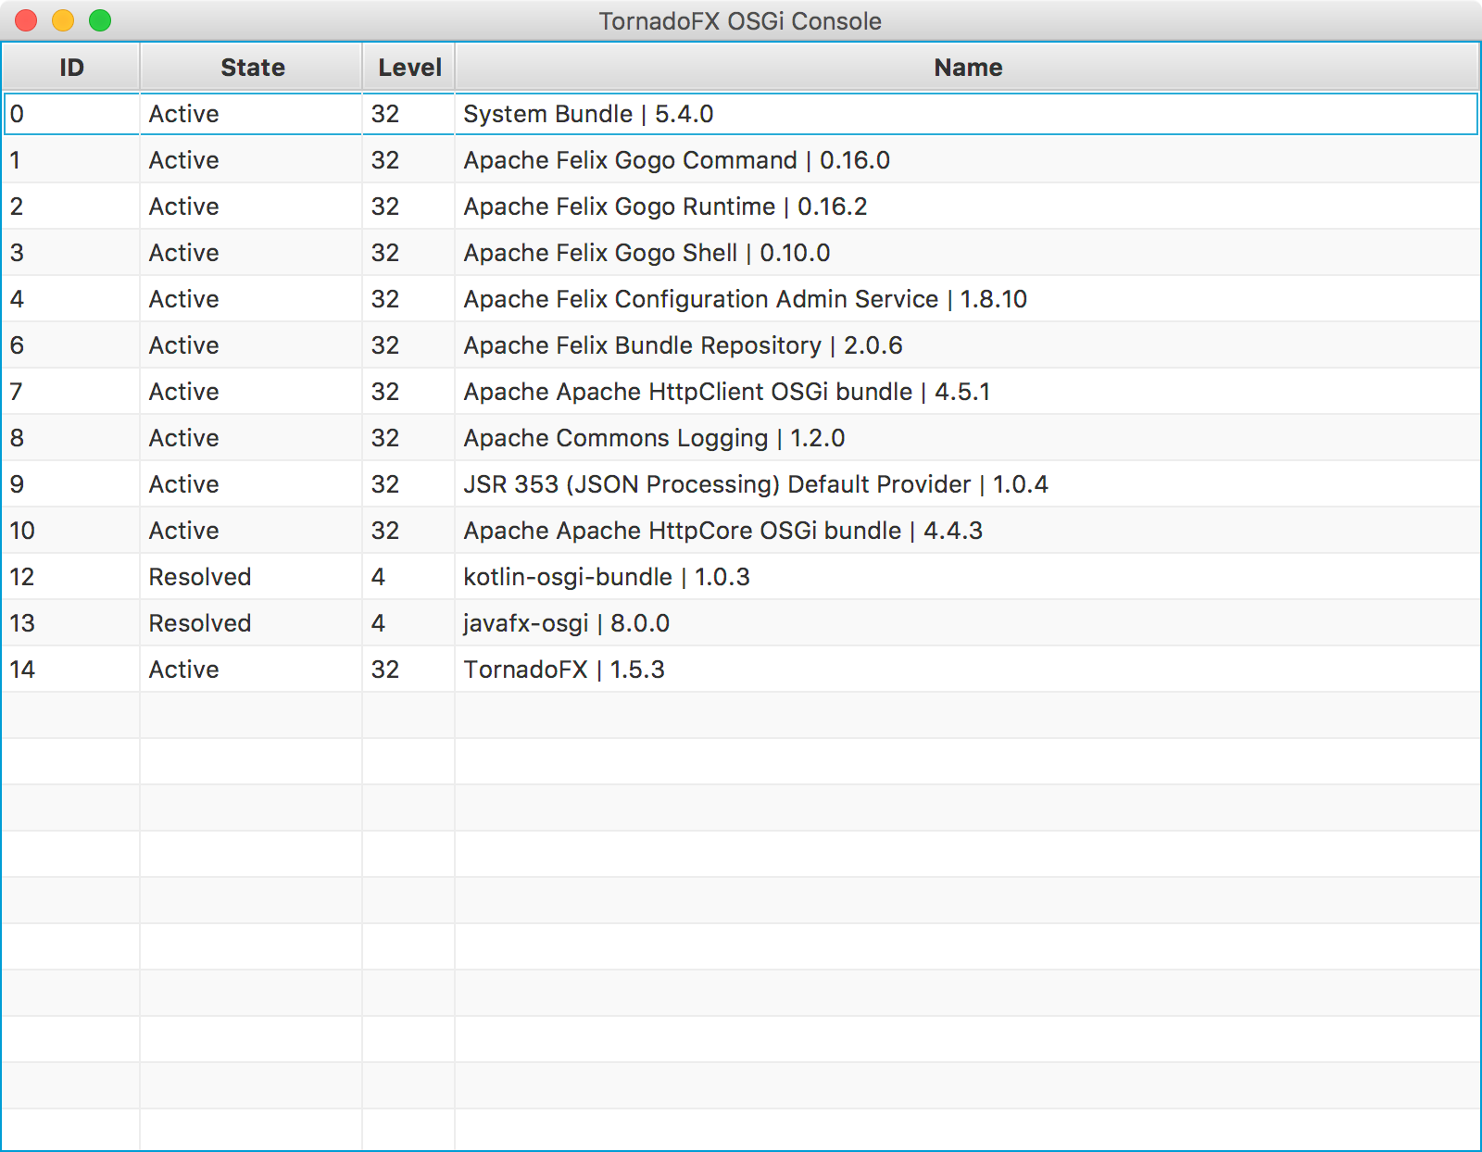Click ID cell 2 of Gogo Runtime
Image resolution: width=1482 pixels, height=1152 pixels.
(x=71, y=207)
